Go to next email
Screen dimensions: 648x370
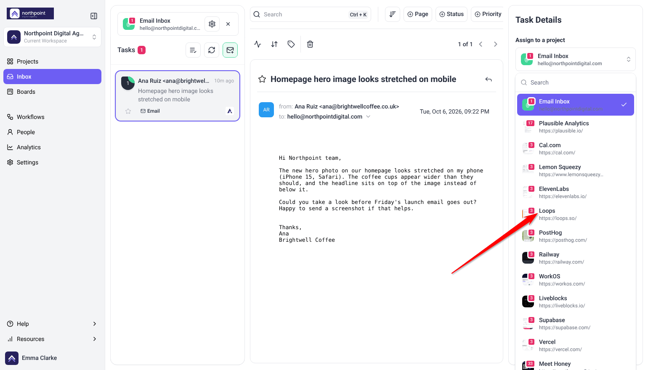496,44
